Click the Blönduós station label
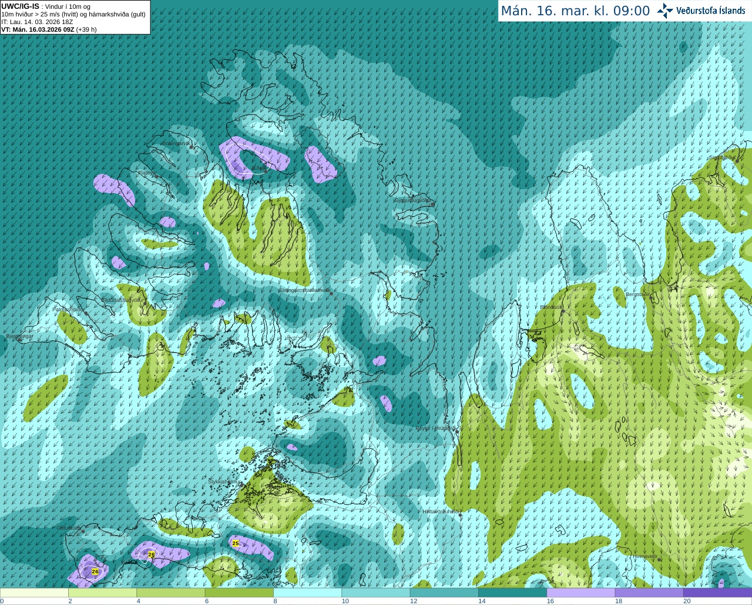The width and height of the screenshot is (752, 605). point(550,307)
